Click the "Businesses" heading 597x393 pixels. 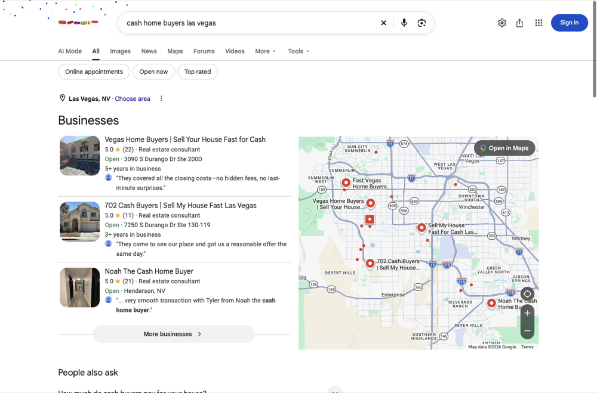pos(88,120)
